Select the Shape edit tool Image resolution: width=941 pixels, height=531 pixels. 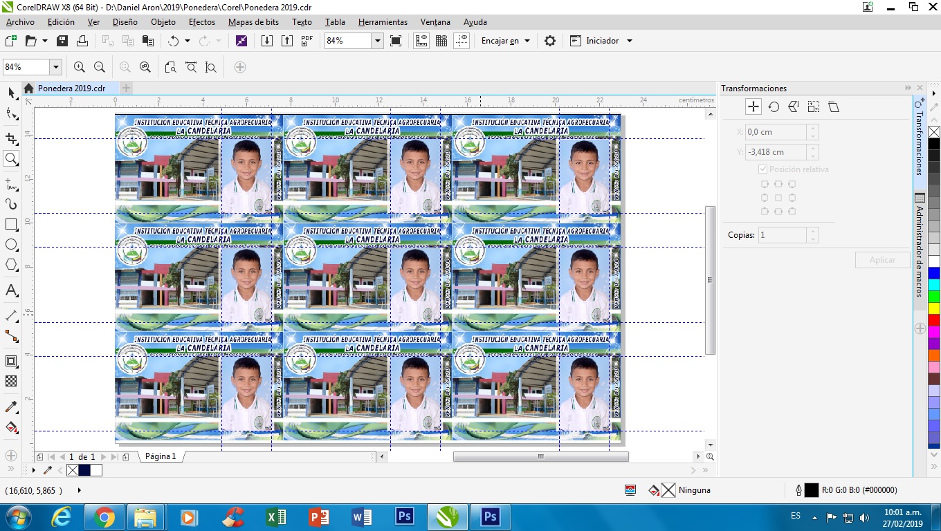(12, 114)
